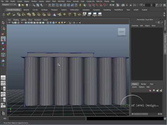
Task: Open the viewport Lighting menu
Action: pos(24,20)
